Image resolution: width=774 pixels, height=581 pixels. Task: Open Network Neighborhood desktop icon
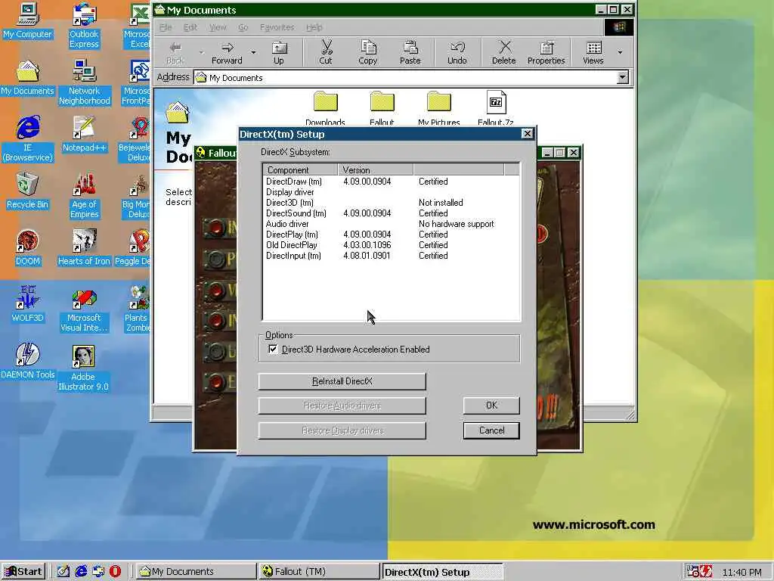pos(84,83)
